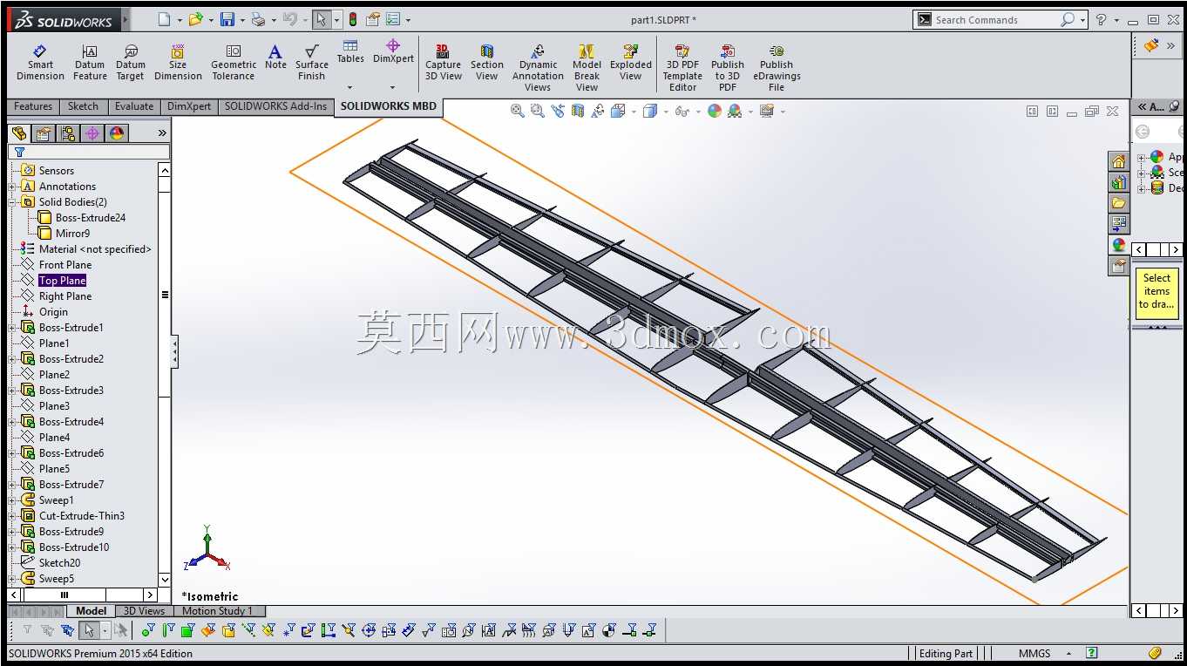Viewport: 1187px width, 666px height.
Task: Switch to the 3D Views bottom tab
Action: [144, 611]
